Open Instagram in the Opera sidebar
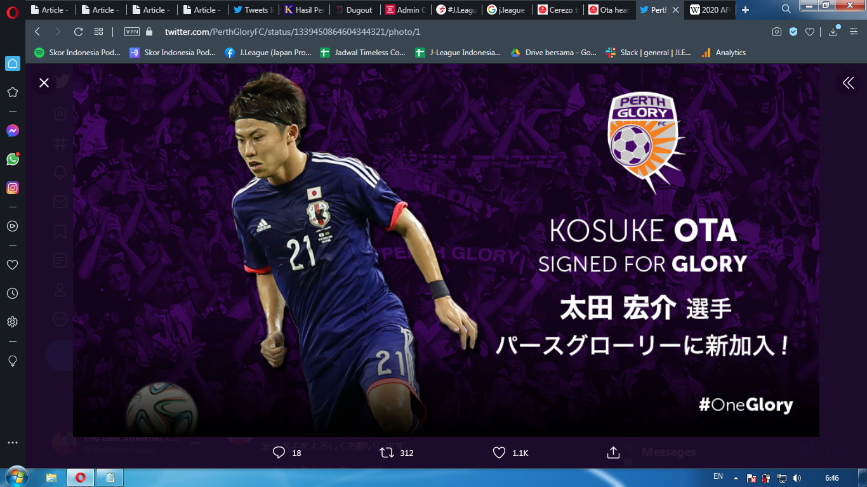This screenshot has width=867, height=487. 13,188
